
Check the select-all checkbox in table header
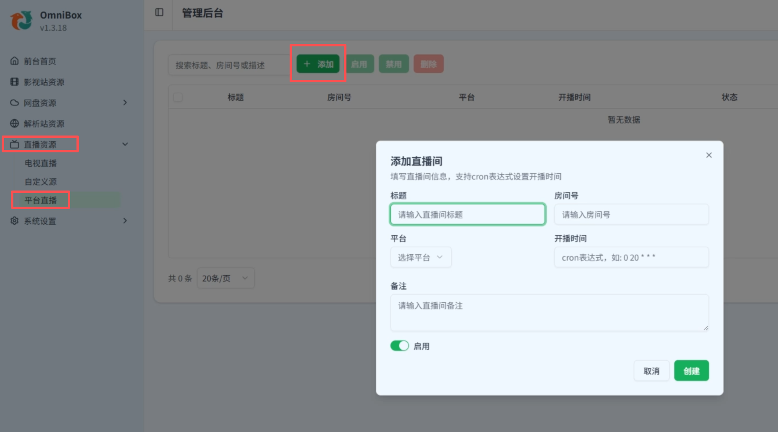pos(178,97)
